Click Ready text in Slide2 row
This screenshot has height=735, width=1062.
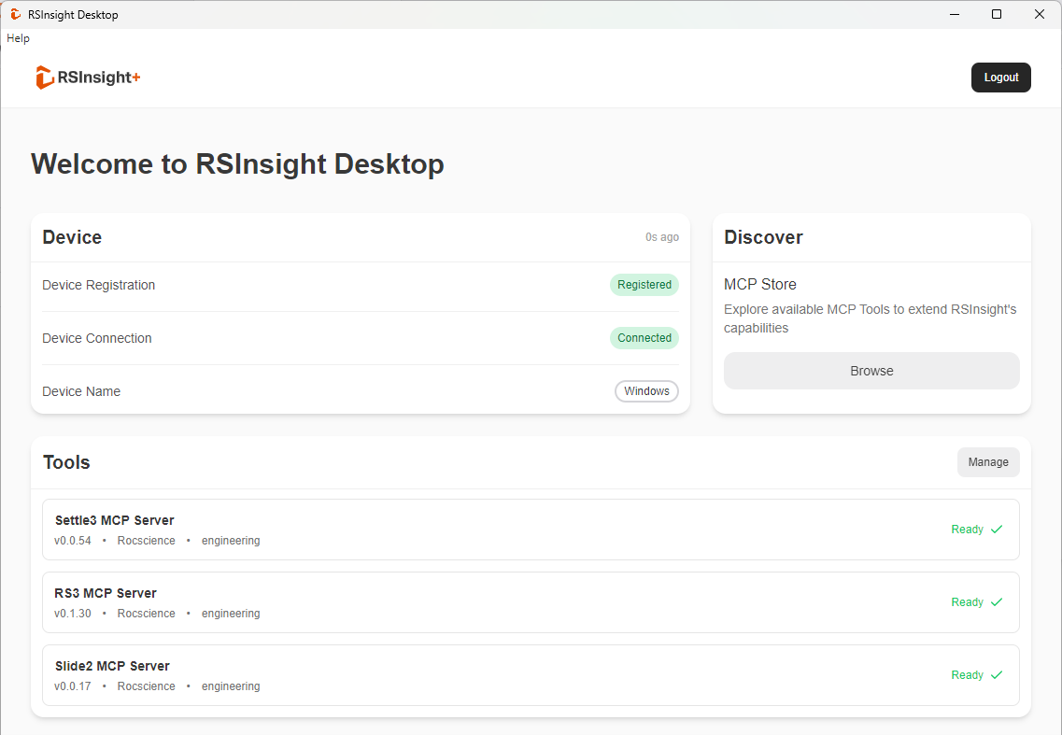click(967, 674)
